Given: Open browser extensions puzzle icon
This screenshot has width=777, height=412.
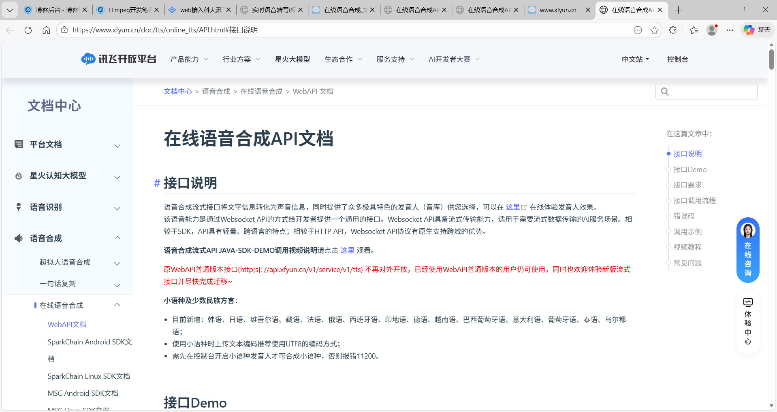Looking at the screenshot, I should [673, 30].
